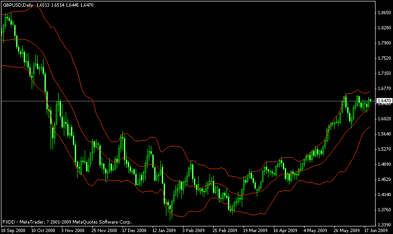
Task: Click the 4 May 2009 date label
Action: pyautogui.click(x=315, y=230)
